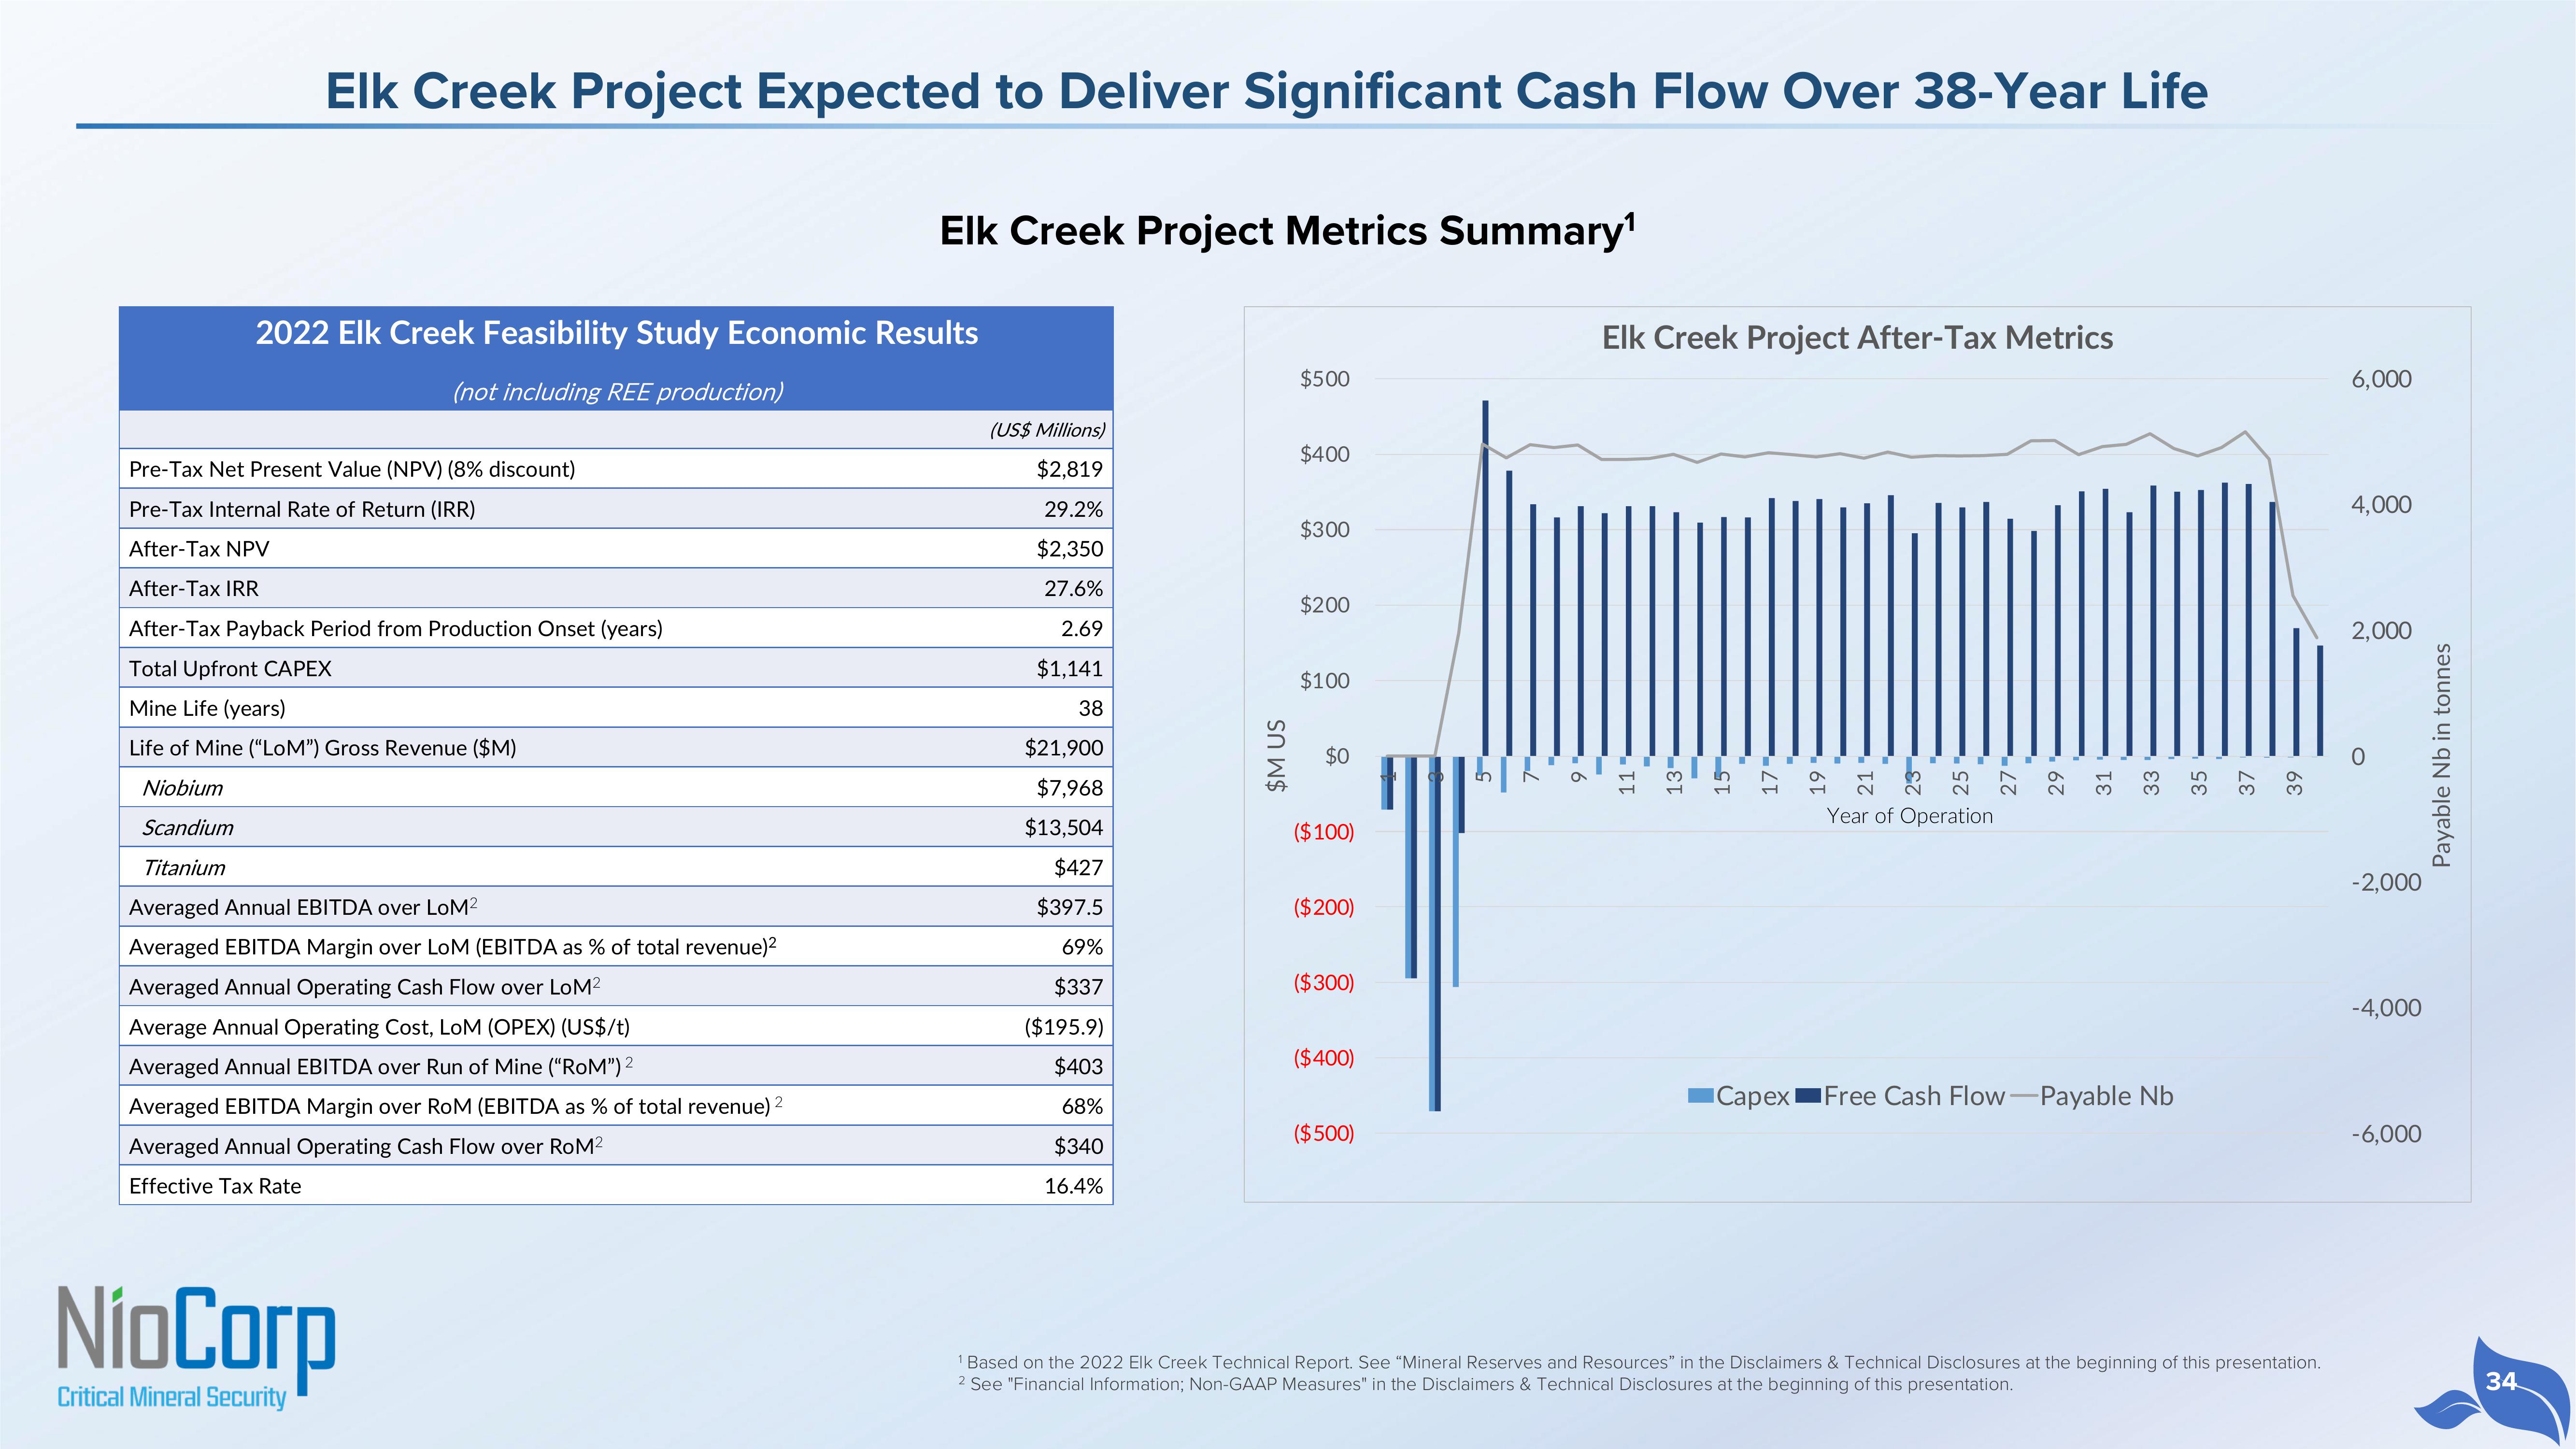This screenshot has height=1449, width=2576.
Task: Click the Year of Operation axis title
Action: click(x=1909, y=816)
